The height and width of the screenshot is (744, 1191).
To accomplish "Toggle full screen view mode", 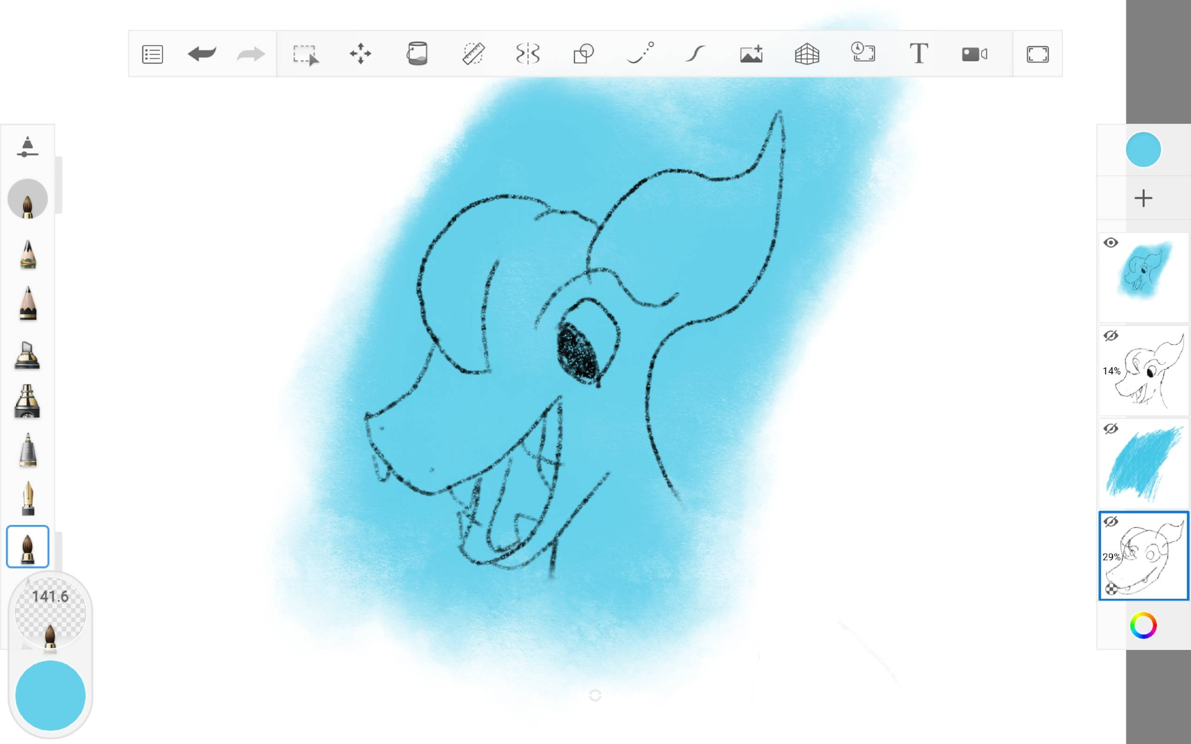I will click(x=1037, y=54).
